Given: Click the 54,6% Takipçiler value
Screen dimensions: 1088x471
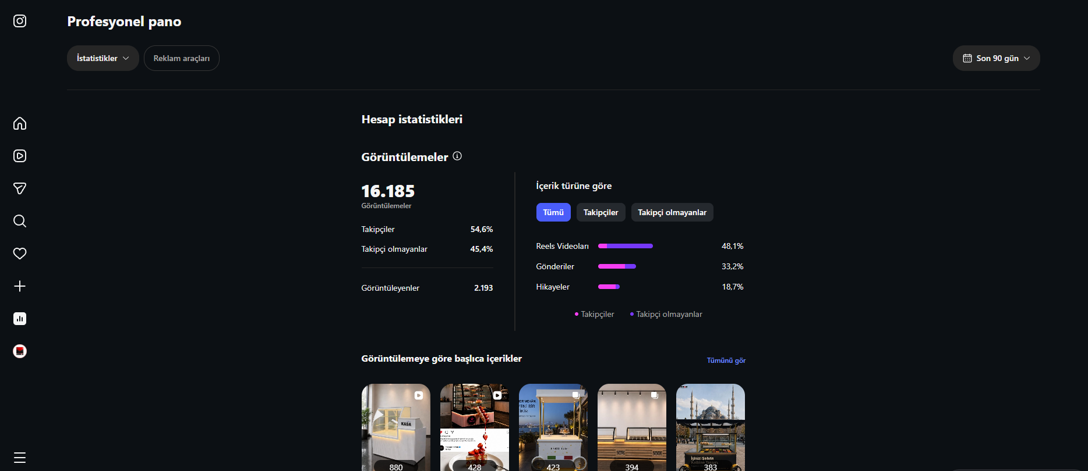Looking at the screenshot, I should pyautogui.click(x=482, y=229).
